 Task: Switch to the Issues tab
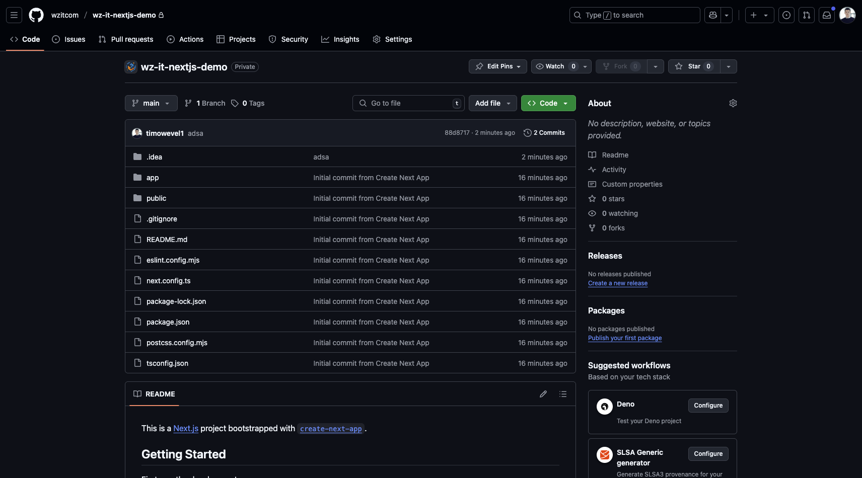pyautogui.click(x=69, y=39)
